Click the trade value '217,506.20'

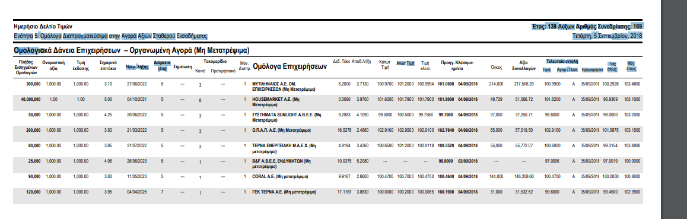point(524,83)
